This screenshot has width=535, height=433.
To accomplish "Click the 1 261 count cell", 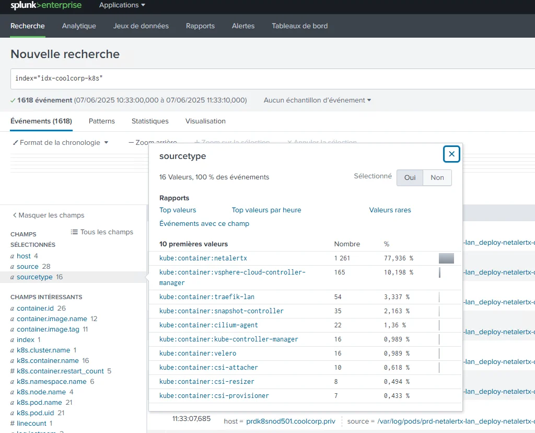I will click(x=342, y=258).
